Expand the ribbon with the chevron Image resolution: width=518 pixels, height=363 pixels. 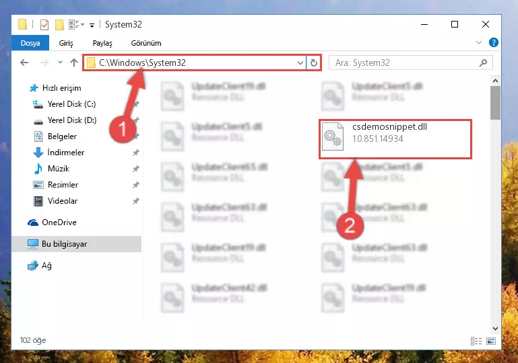click(478, 42)
